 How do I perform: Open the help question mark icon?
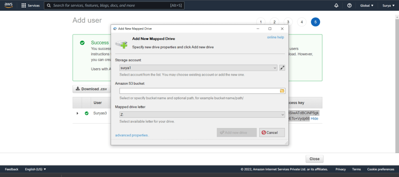point(350,5)
